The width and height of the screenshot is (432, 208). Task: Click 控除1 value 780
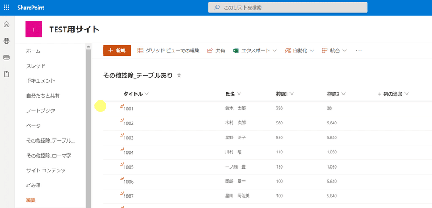click(279, 108)
